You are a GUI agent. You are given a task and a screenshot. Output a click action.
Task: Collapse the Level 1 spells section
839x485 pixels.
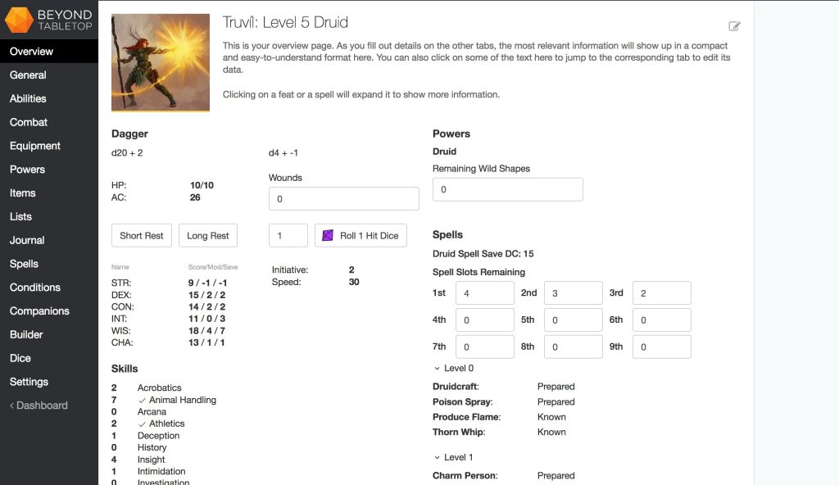point(438,457)
